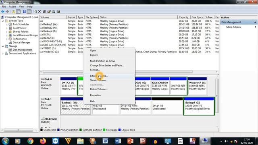Image resolution: width=258 pixels, height=145 pixels.
Task: Open the Windows Start button
Action: [x=5, y=141]
